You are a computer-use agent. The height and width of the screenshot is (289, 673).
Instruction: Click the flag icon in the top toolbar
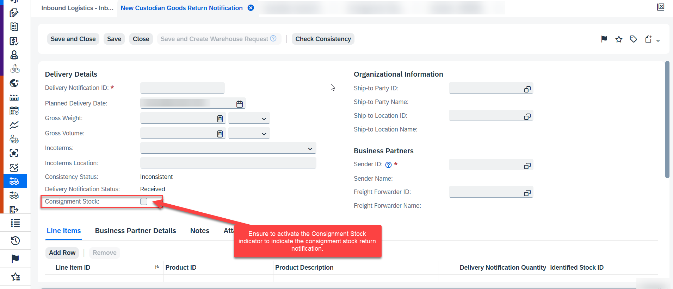[x=604, y=39]
